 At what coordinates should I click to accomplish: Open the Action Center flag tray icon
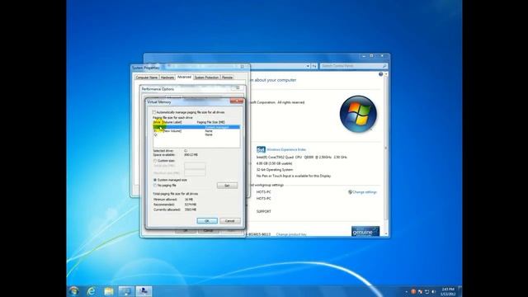[x=420, y=291]
